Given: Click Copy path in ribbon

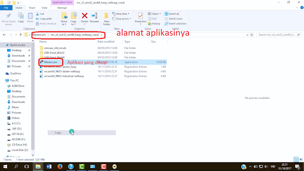Looking at the screenshot, I should coord(44,19).
